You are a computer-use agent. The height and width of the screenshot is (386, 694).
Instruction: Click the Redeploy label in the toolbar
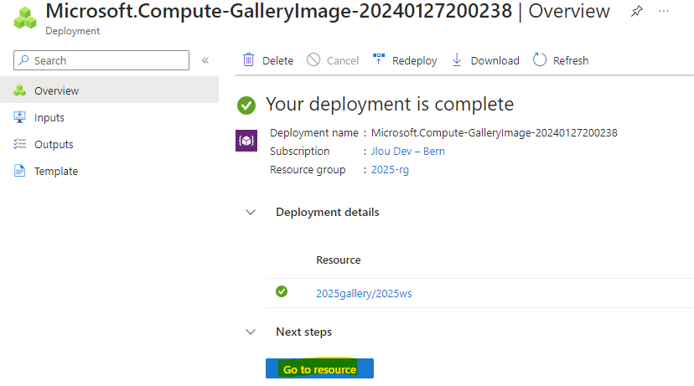tap(414, 60)
